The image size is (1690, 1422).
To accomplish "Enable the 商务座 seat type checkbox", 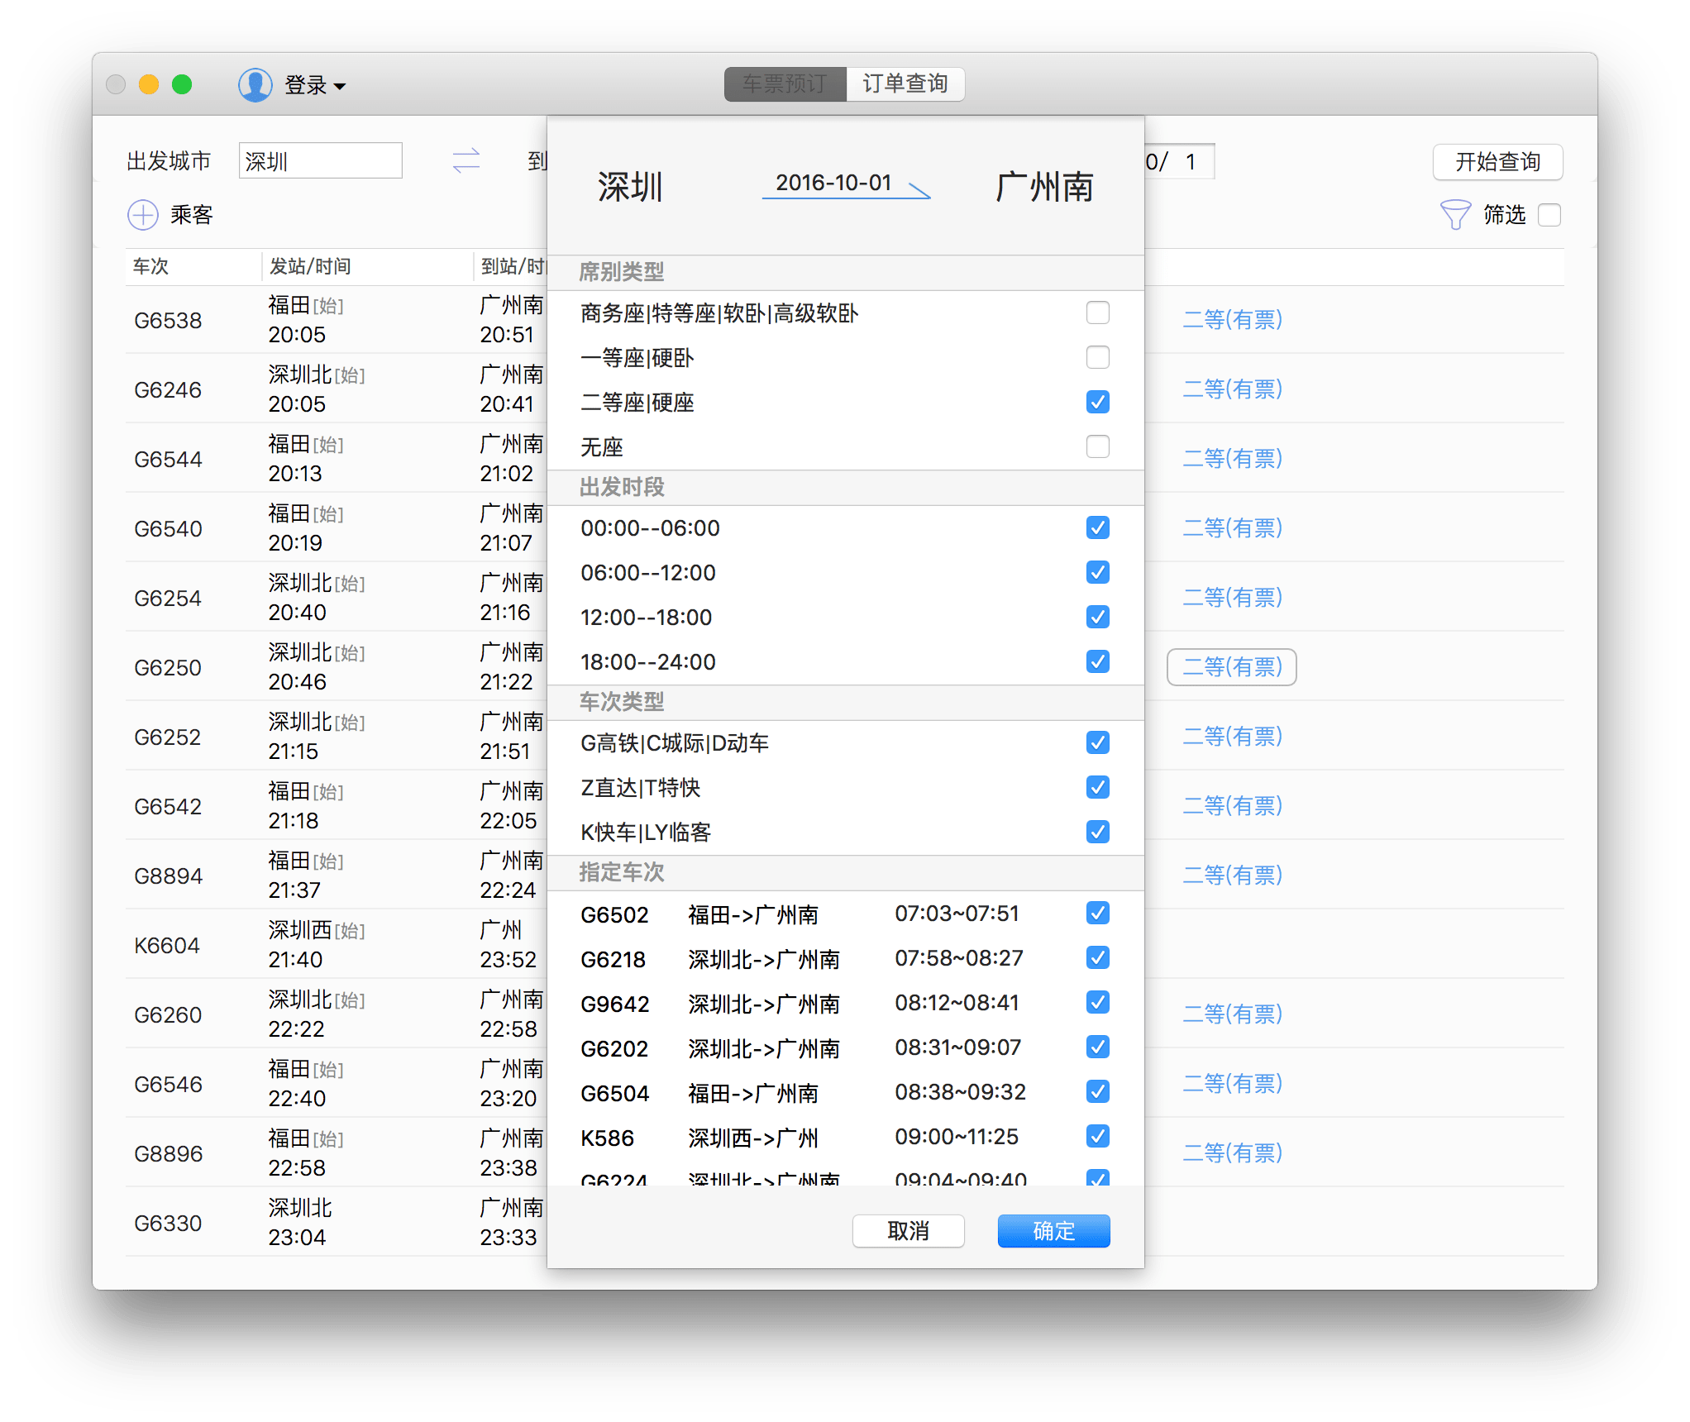I will pyautogui.click(x=1097, y=313).
